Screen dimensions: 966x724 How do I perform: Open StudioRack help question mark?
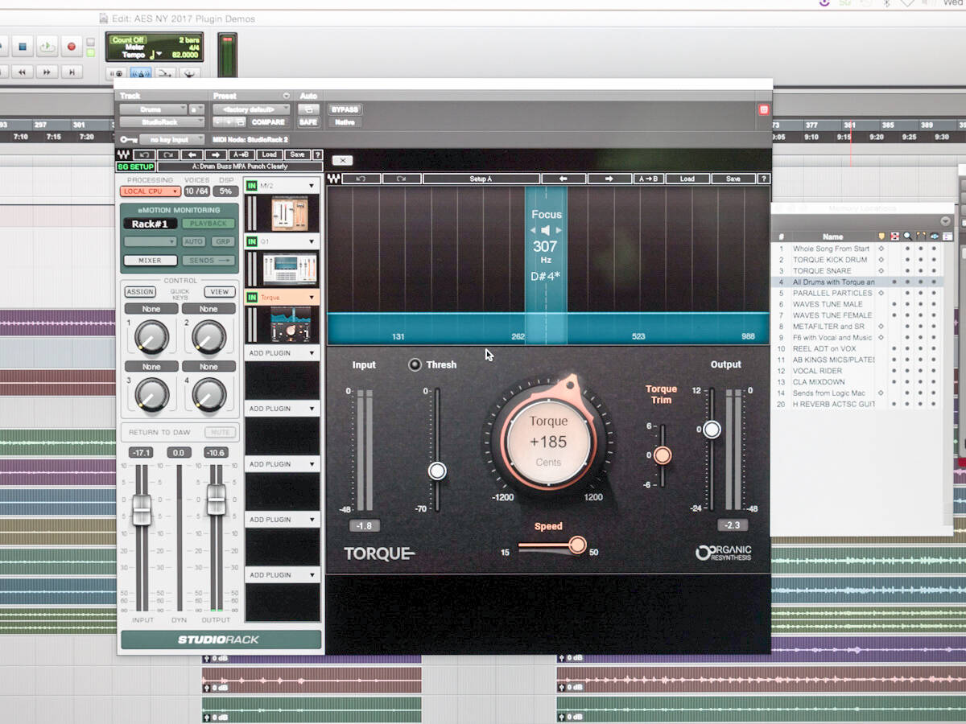click(317, 154)
